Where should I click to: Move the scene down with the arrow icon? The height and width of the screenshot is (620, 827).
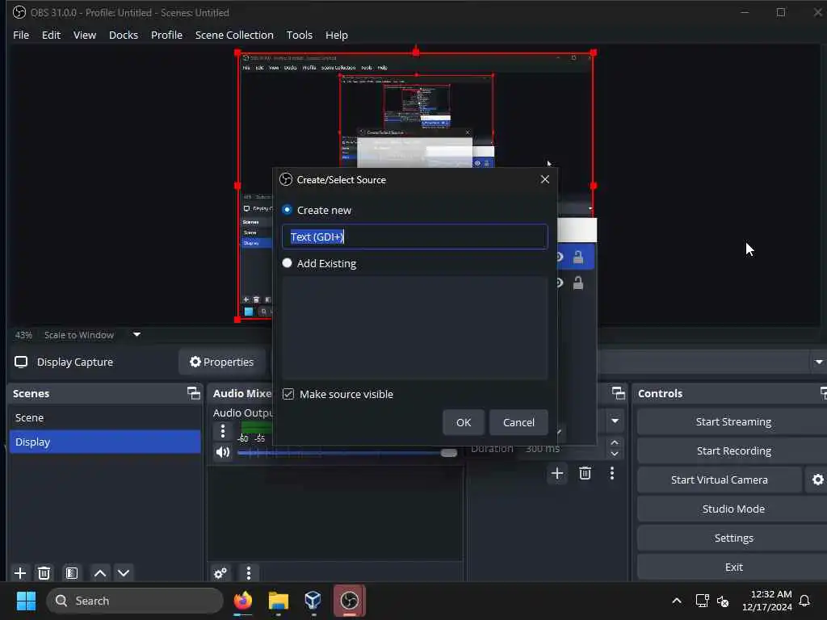point(124,572)
